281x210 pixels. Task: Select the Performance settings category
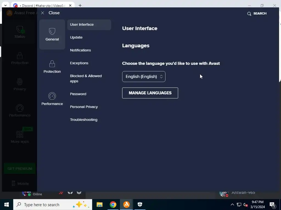pyautogui.click(x=52, y=99)
